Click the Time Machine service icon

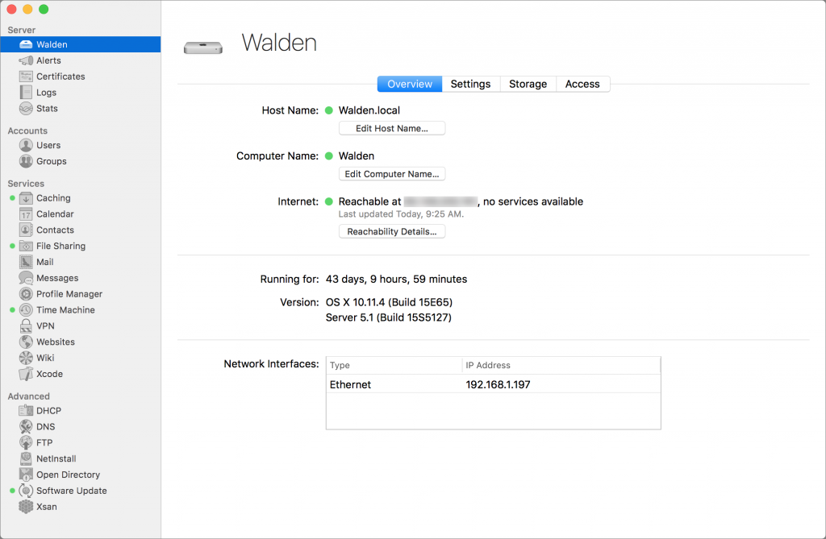click(26, 310)
